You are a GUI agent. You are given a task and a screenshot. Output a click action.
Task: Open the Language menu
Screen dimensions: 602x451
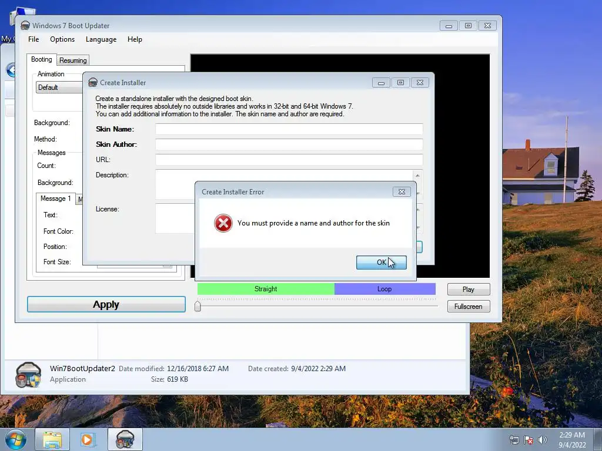coord(101,39)
